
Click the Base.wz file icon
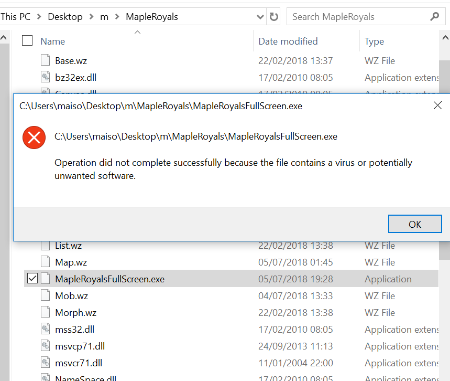(46, 60)
